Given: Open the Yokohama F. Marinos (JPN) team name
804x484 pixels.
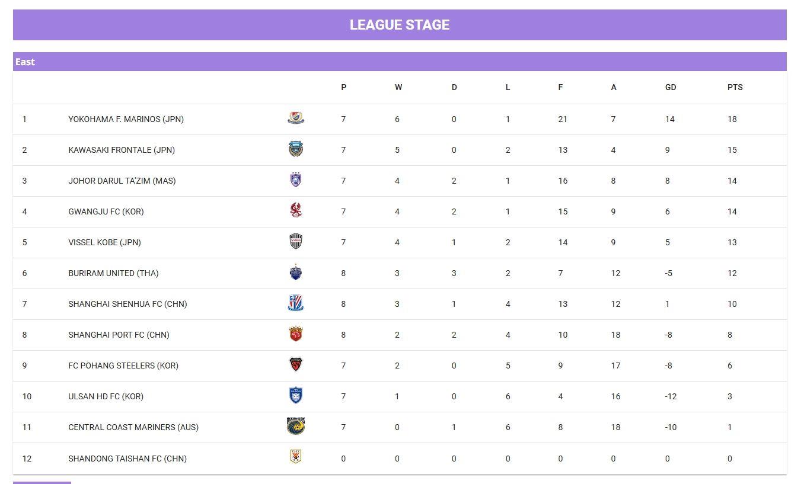Looking at the screenshot, I should (x=126, y=119).
